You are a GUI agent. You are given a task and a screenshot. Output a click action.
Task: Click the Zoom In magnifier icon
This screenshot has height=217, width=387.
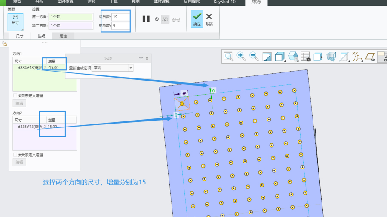pyautogui.click(x=241, y=57)
